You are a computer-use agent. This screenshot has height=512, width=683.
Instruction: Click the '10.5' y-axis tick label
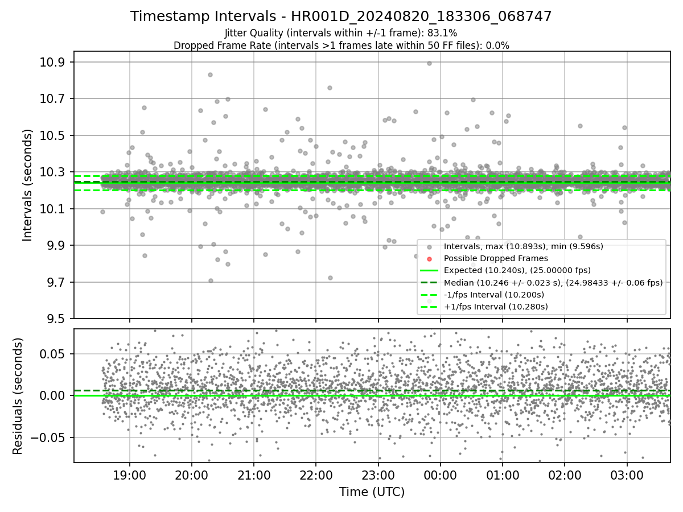(52, 135)
